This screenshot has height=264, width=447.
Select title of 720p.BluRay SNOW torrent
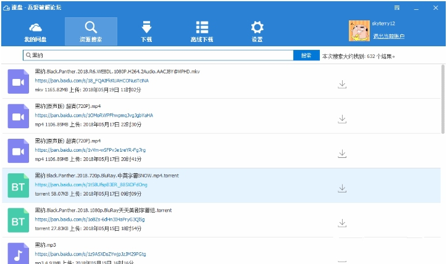(107, 176)
